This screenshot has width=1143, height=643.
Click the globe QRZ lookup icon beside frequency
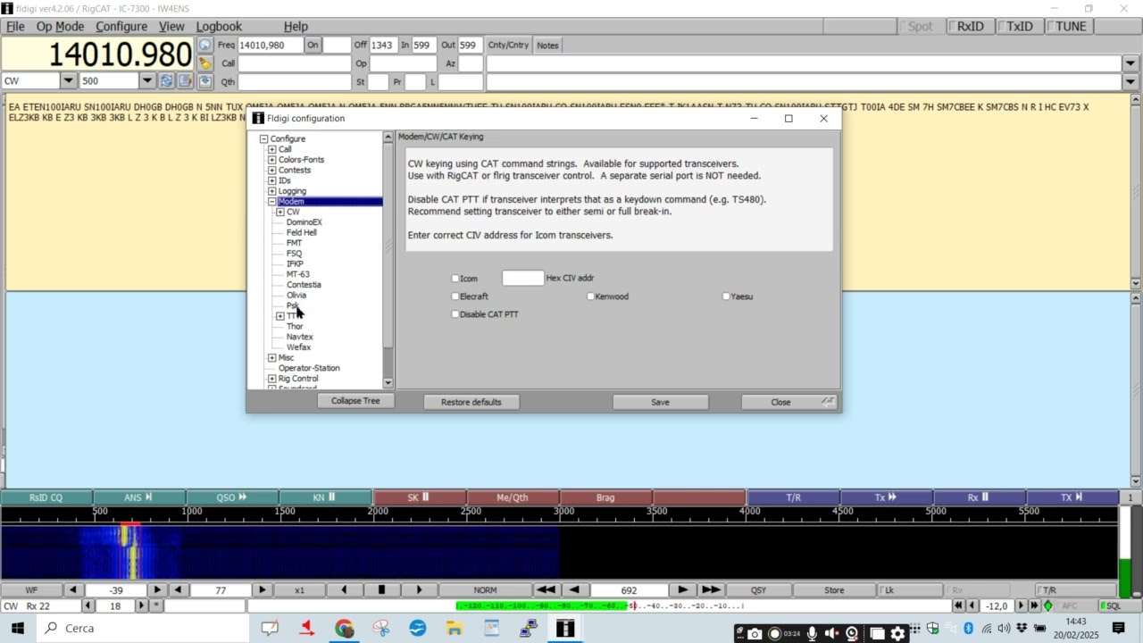pyautogui.click(x=205, y=45)
